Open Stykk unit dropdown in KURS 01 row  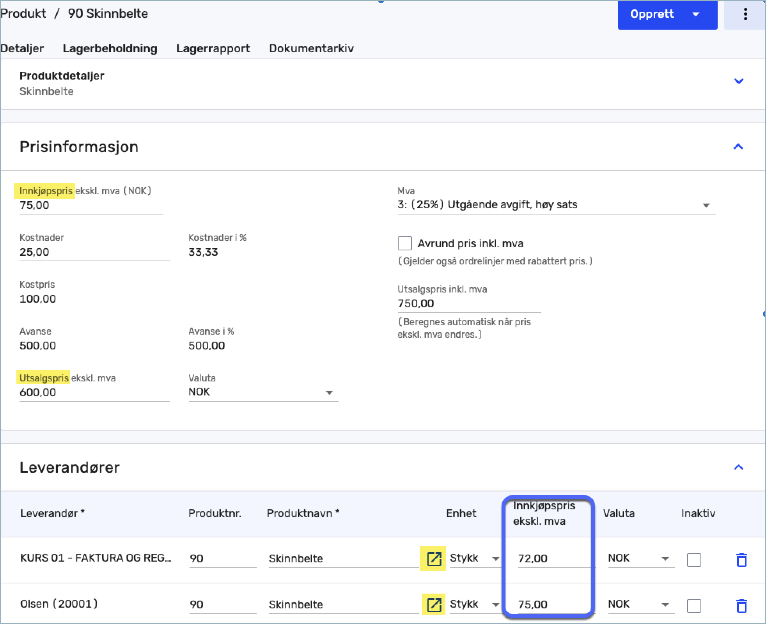[495, 558]
